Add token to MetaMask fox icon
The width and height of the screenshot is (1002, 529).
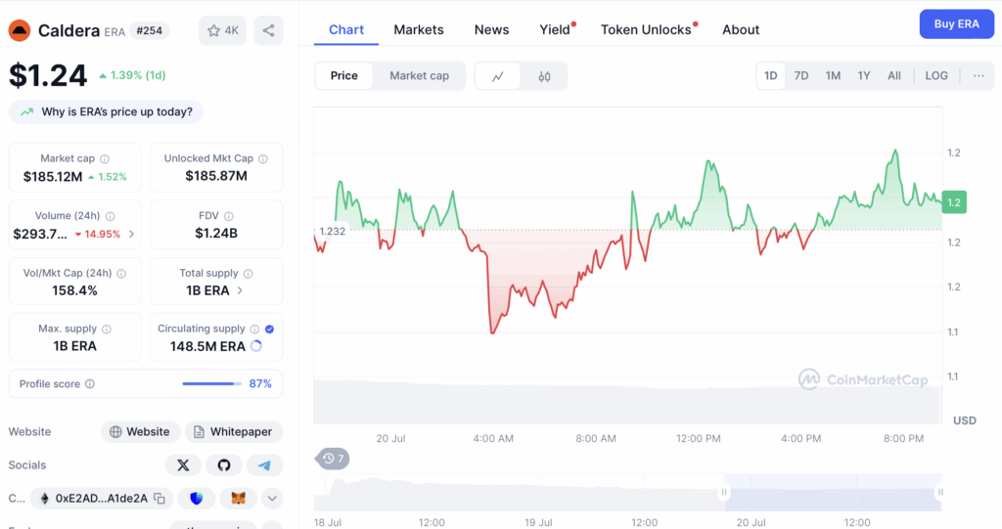coord(239,499)
